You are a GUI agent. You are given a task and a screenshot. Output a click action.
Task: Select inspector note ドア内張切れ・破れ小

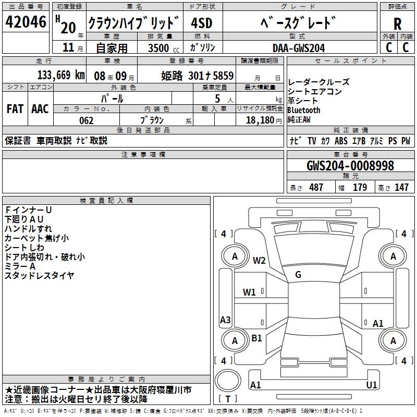click(45, 257)
